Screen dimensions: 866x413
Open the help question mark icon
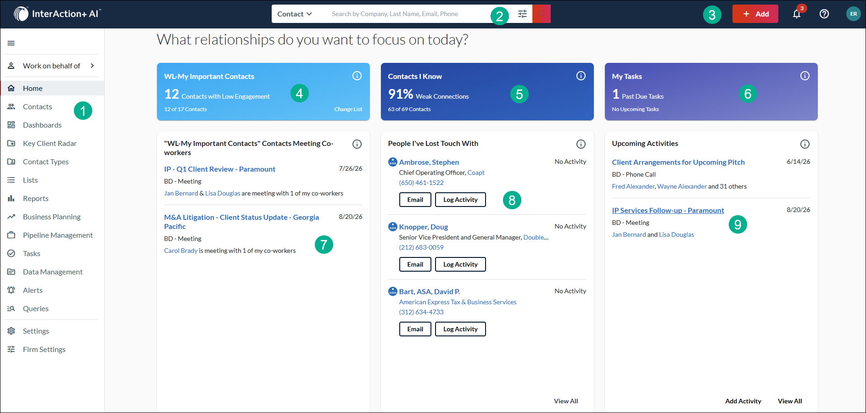(824, 14)
